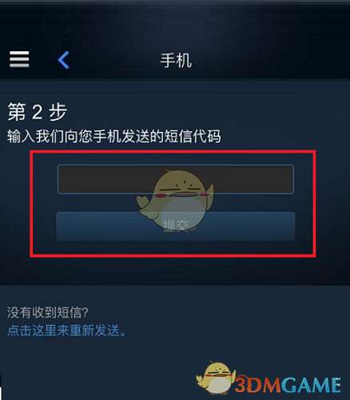350x400 pixels.
Task: Tap the three-line navigation menu button
Action: coord(19,59)
